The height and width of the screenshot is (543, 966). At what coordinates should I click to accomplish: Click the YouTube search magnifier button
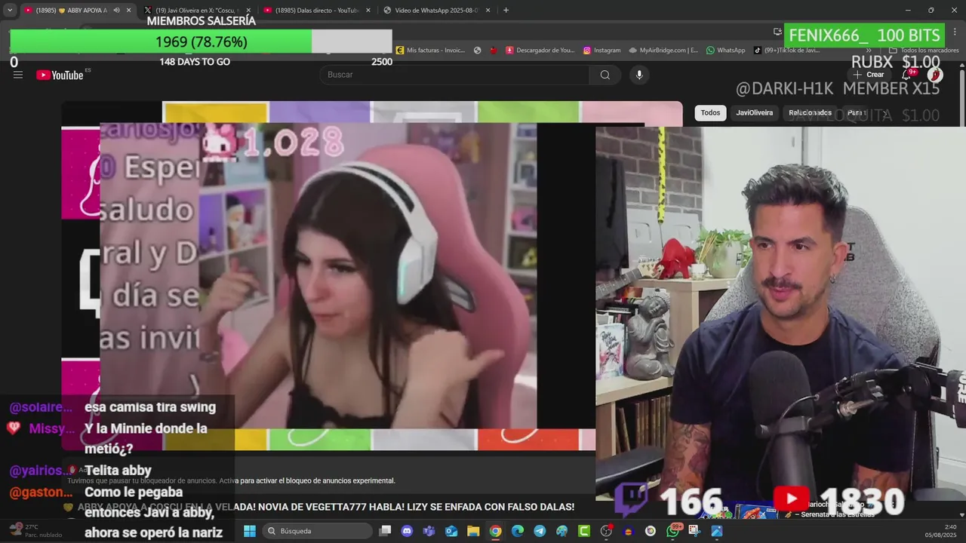pos(605,75)
